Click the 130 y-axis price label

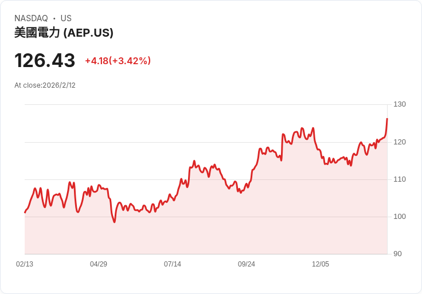(x=400, y=104)
